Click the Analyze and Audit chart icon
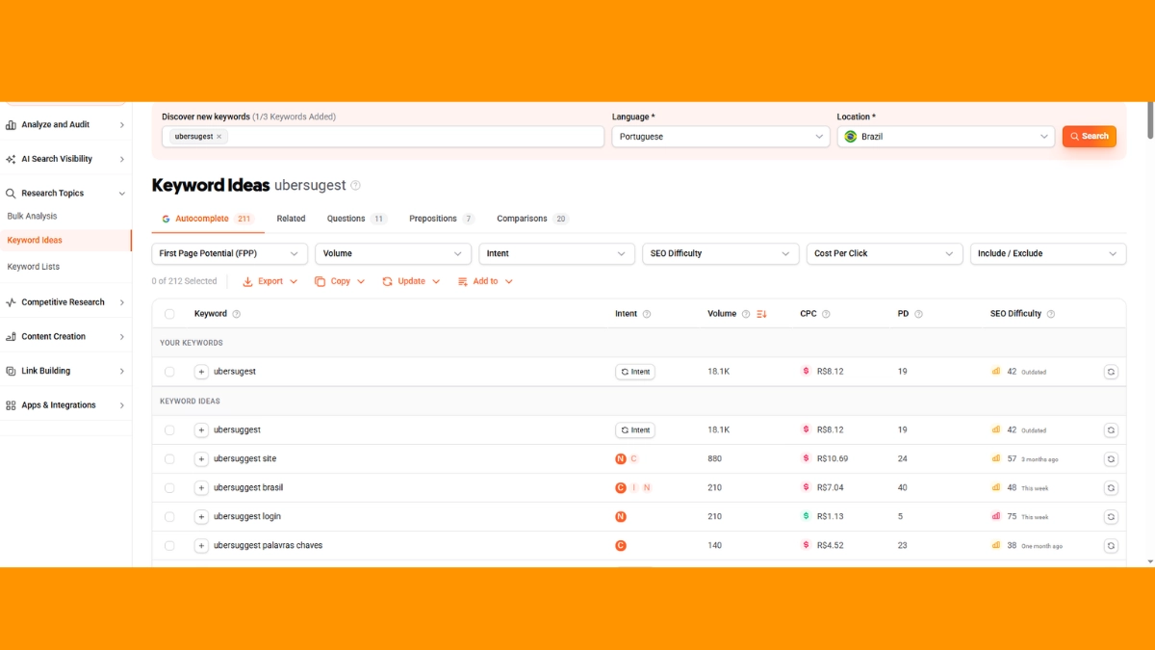1155x650 pixels. point(11,125)
